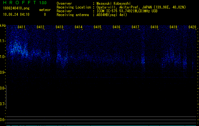
Task: Click the kHz axis unit label
Action: (3, 26)
